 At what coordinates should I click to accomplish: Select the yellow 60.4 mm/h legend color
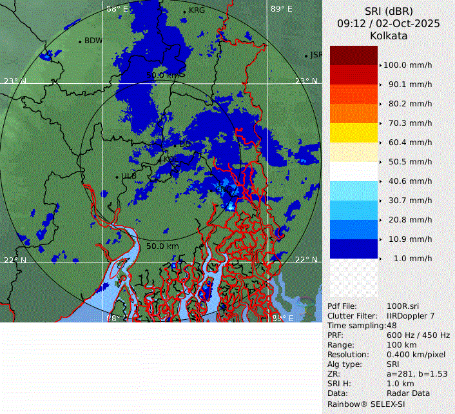point(353,133)
